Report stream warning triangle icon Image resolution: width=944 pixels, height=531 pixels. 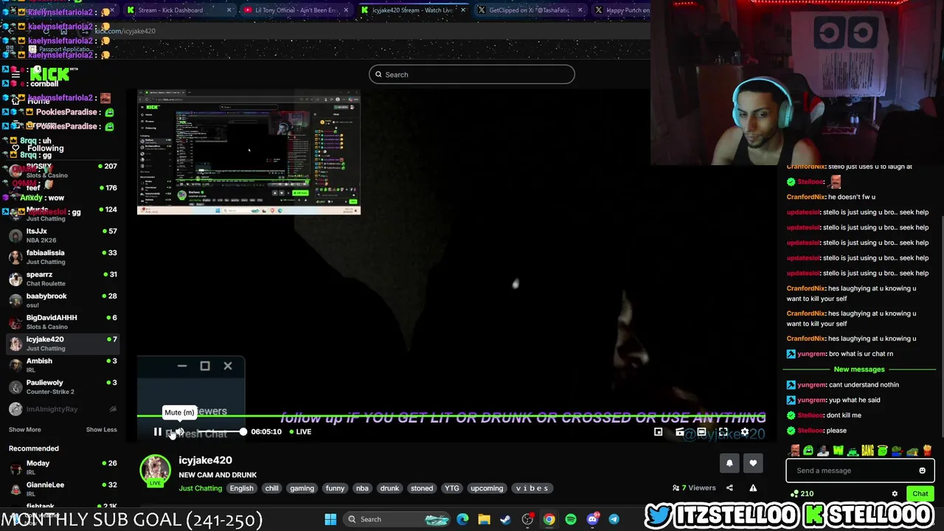(753, 487)
